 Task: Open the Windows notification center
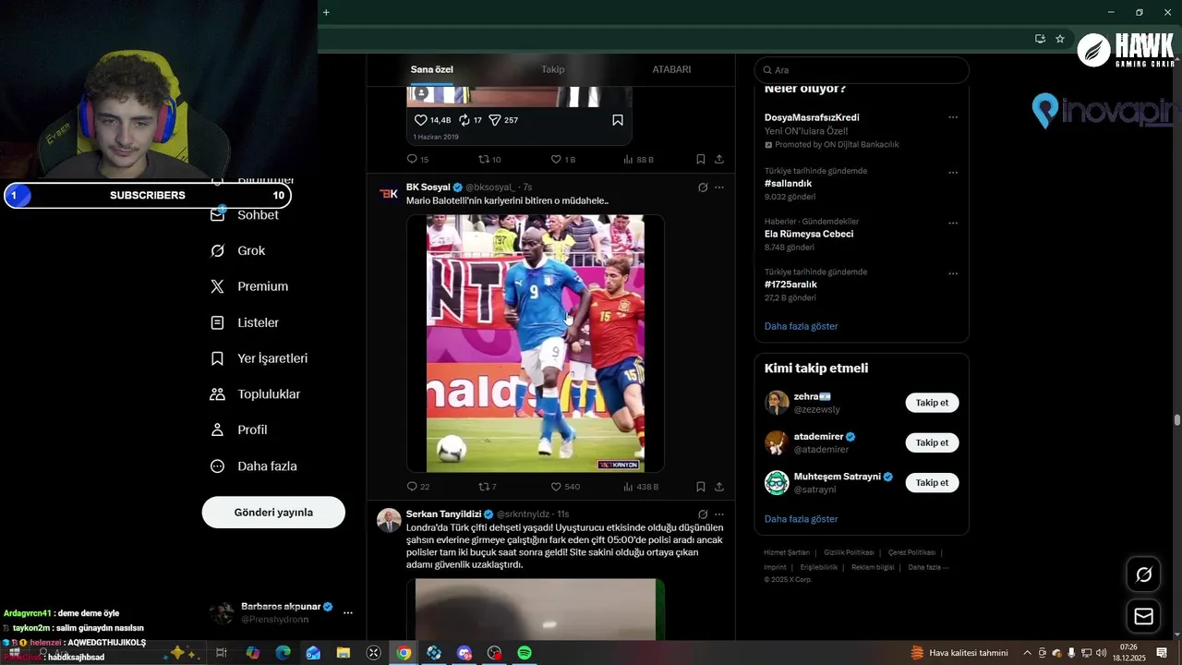click(x=1162, y=653)
